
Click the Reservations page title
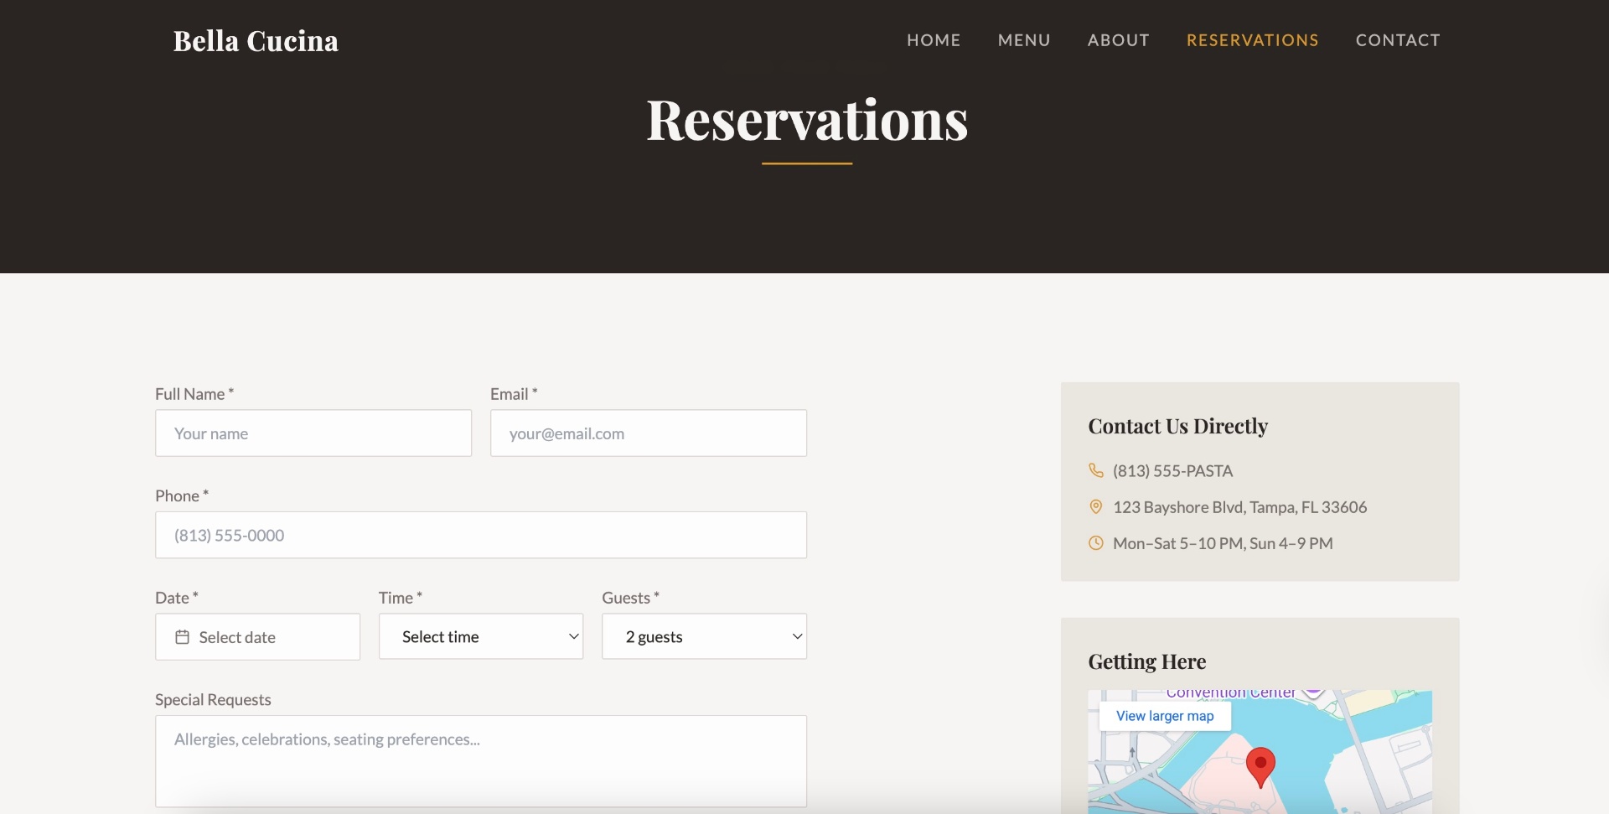pos(807,120)
